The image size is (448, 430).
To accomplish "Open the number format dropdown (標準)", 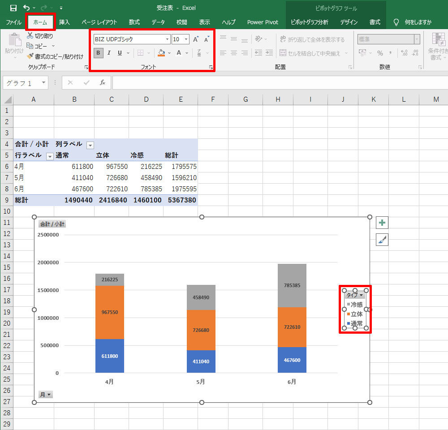I will click(417, 39).
